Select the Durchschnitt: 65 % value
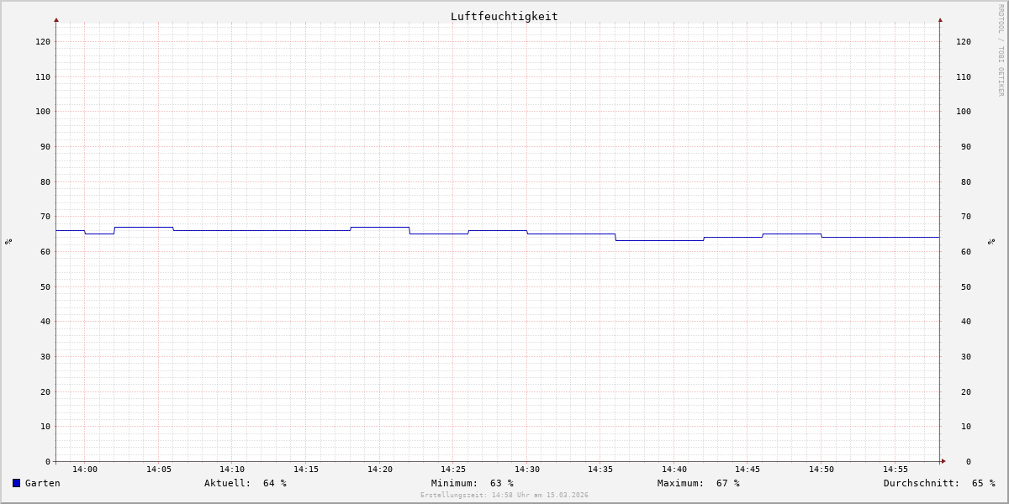 939,483
